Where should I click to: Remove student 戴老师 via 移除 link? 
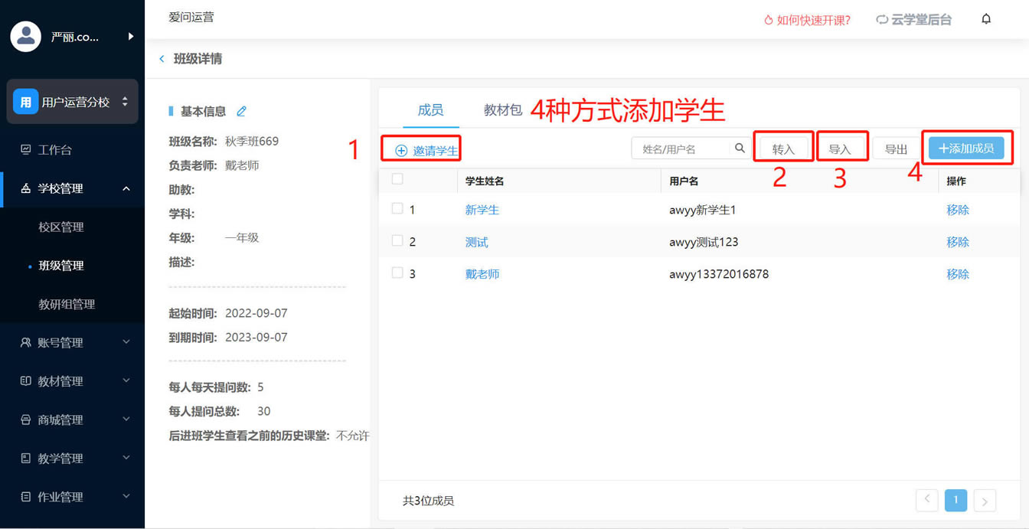[957, 274]
